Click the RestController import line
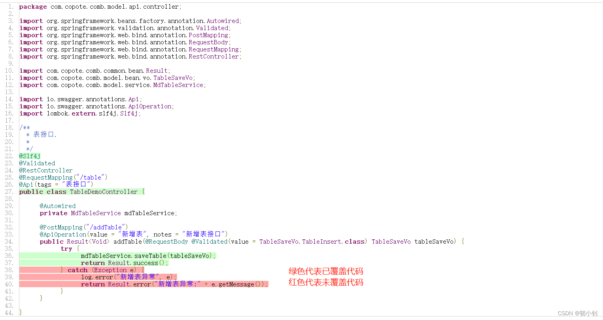Screen dimensions: 603x320 tap(130, 57)
